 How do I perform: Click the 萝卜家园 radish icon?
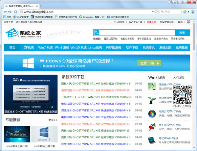[x=152, y=127]
